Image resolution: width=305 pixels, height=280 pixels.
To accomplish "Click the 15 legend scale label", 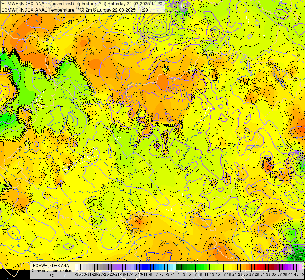I will coord(218,274).
